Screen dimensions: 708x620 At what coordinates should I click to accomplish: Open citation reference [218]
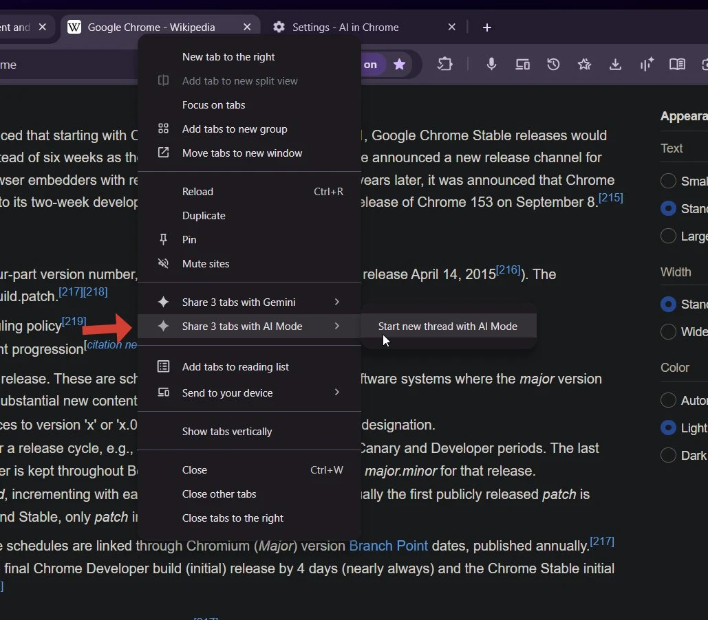pyautogui.click(x=95, y=291)
